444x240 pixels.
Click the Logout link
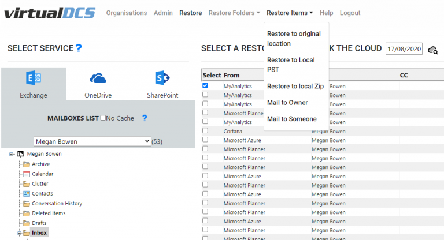tap(350, 13)
